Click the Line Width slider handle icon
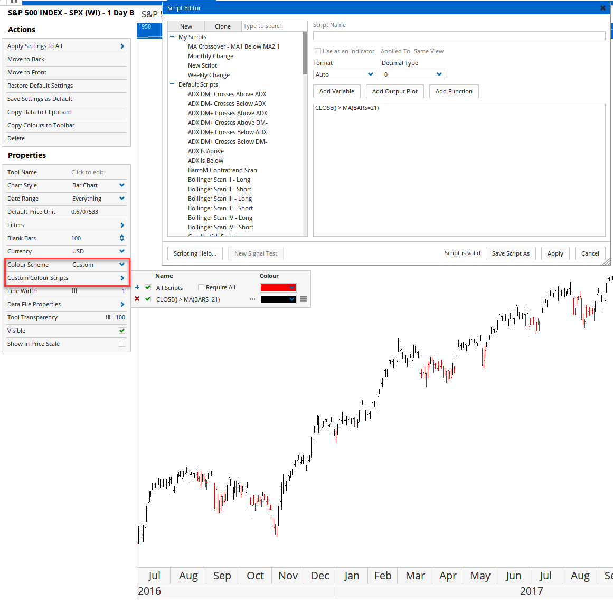Viewport: 613px width, 602px height. (x=74, y=291)
